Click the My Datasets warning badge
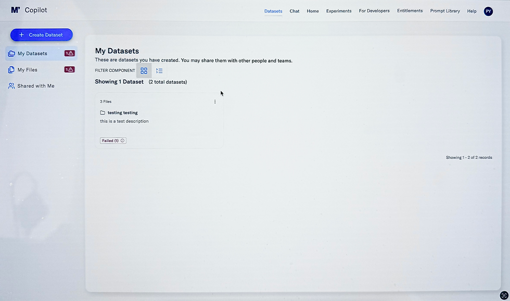 coord(70,53)
